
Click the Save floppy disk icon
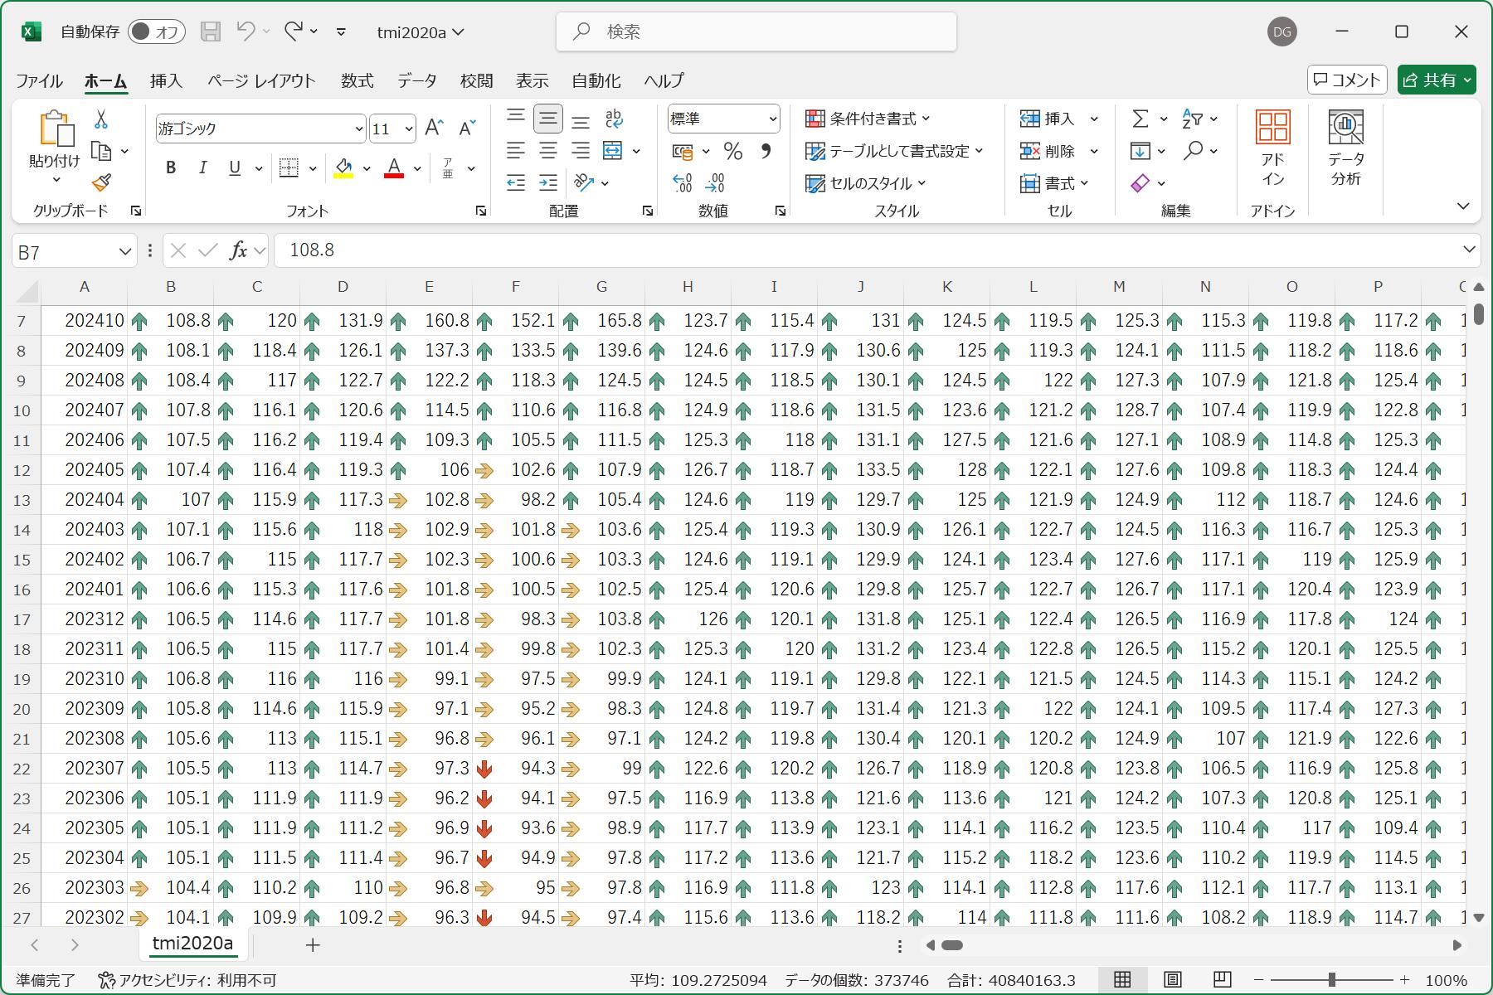(212, 32)
